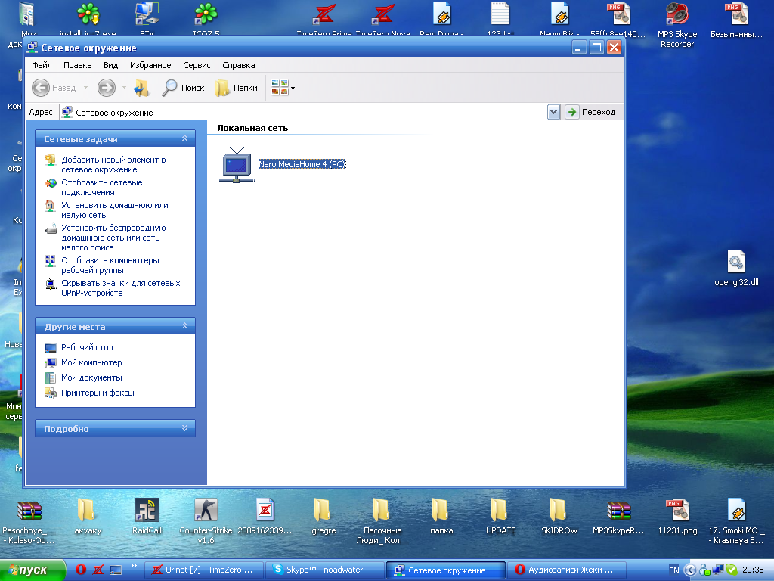Screen dimensions: 774x581
Task: Click the Принтеры и факсы link
Action: pos(98,393)
